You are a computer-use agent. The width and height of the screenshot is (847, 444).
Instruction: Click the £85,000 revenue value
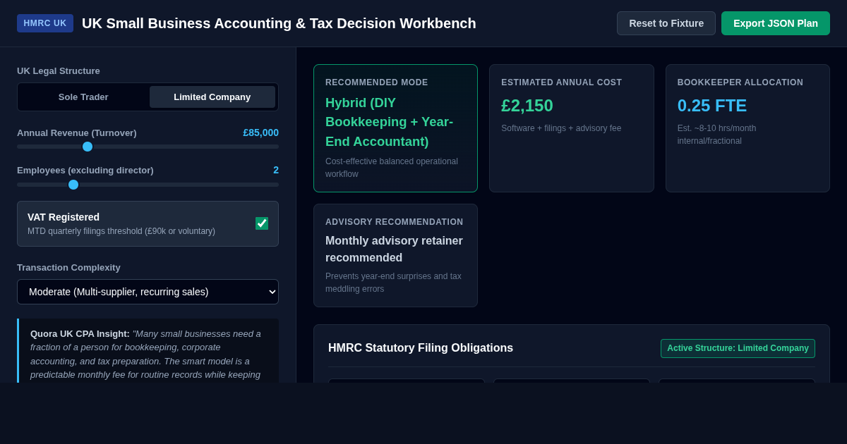pos(261,132)
